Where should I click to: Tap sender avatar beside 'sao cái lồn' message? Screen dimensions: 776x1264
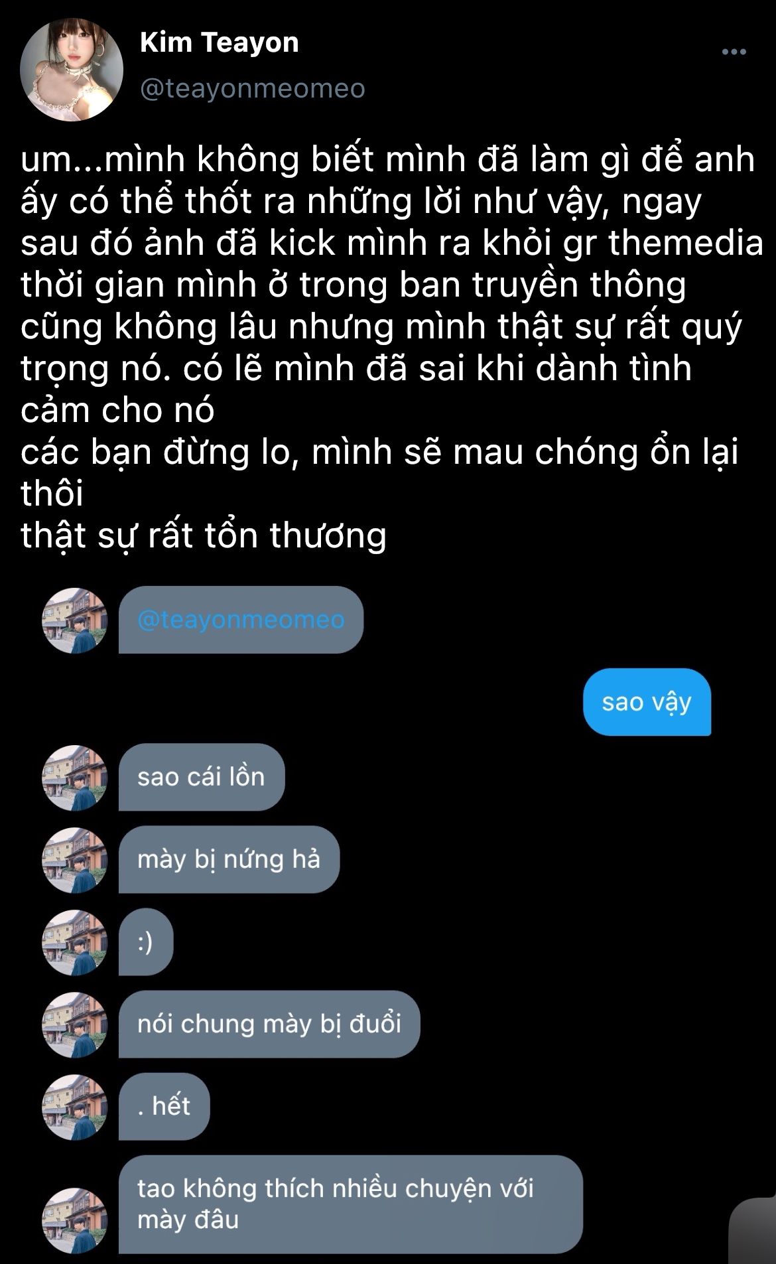(74, 778)
